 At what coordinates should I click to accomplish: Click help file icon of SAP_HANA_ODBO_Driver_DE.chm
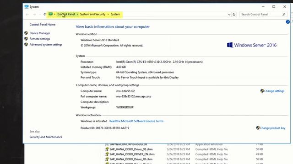pyautogui.click(x=107, y=149)
